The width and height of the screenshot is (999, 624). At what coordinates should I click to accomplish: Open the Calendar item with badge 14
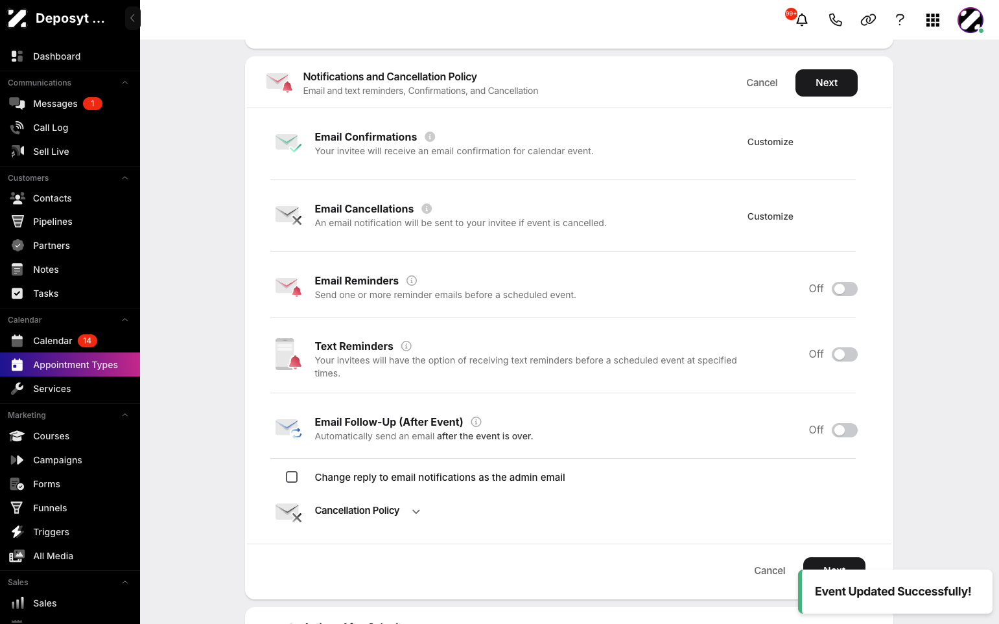pyautogui.click(x=70, y=341)
